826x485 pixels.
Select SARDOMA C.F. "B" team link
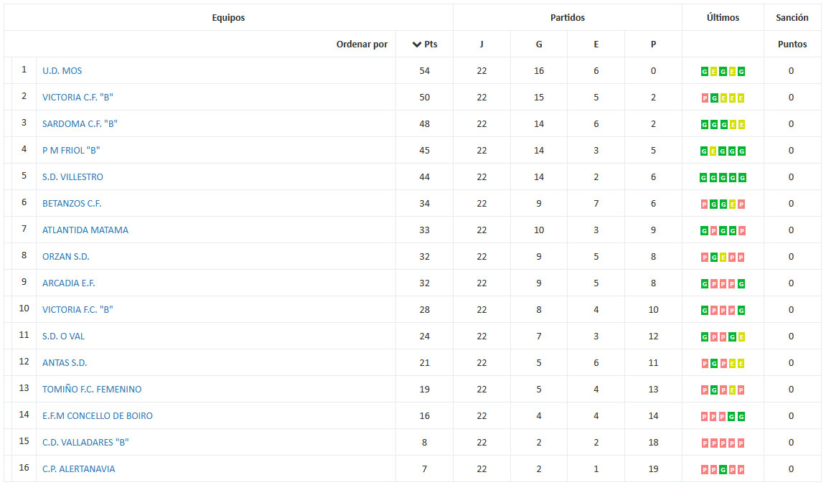[80, 123]
